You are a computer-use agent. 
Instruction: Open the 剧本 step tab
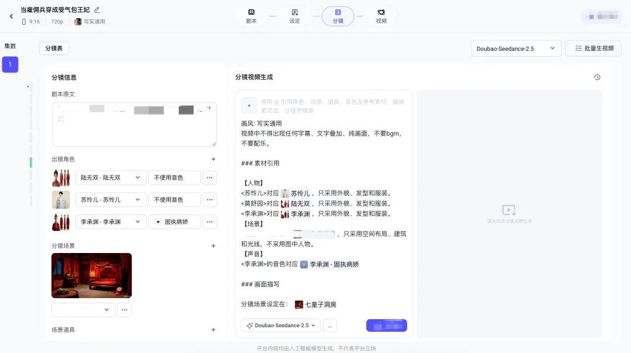pyautogui.click(x=251, y=16)
